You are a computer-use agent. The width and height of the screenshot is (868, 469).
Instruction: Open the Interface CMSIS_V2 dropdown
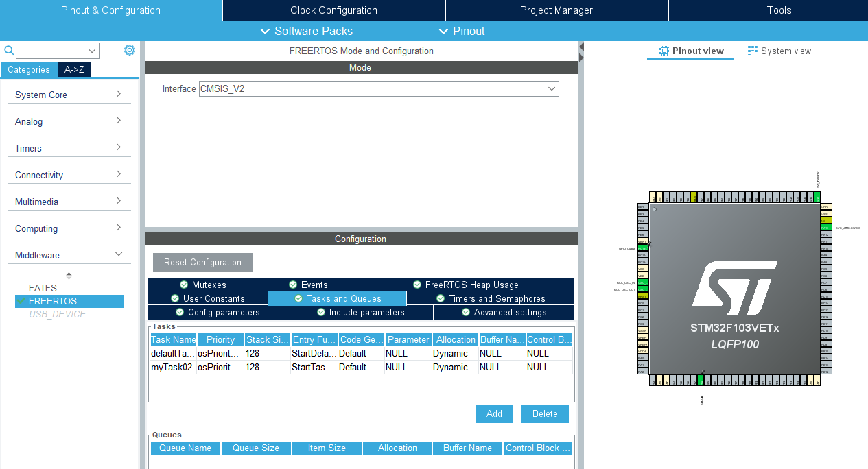pos(379,88)
